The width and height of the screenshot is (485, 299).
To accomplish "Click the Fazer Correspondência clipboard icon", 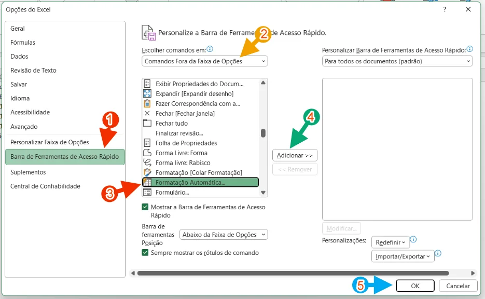I will [x=147, y=103].
